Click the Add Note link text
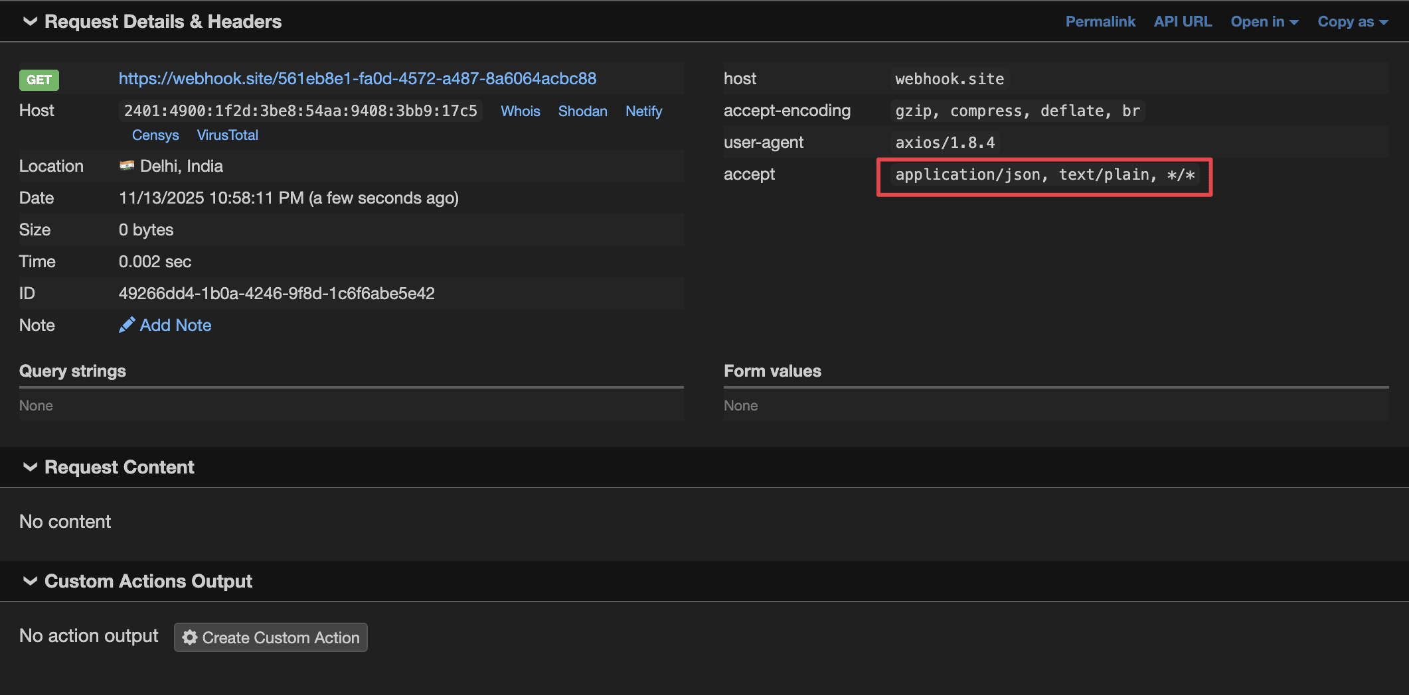 tap(175, 326)
